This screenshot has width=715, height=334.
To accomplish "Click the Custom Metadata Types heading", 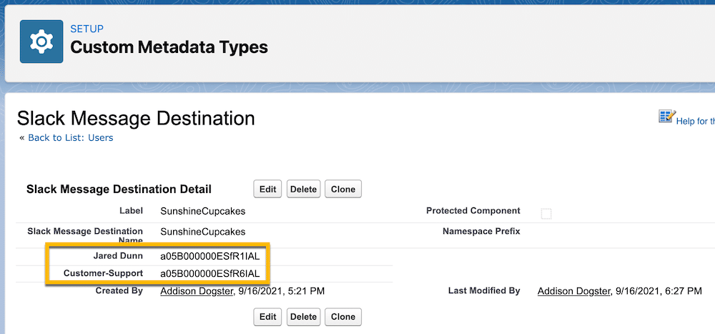I will pos(169,47).
